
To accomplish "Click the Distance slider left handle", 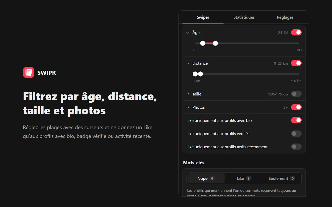I will pos(195,74).
